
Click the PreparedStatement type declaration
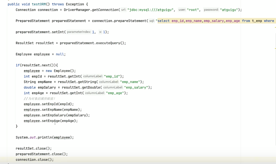pyautogui.click(x=33, y=21)
